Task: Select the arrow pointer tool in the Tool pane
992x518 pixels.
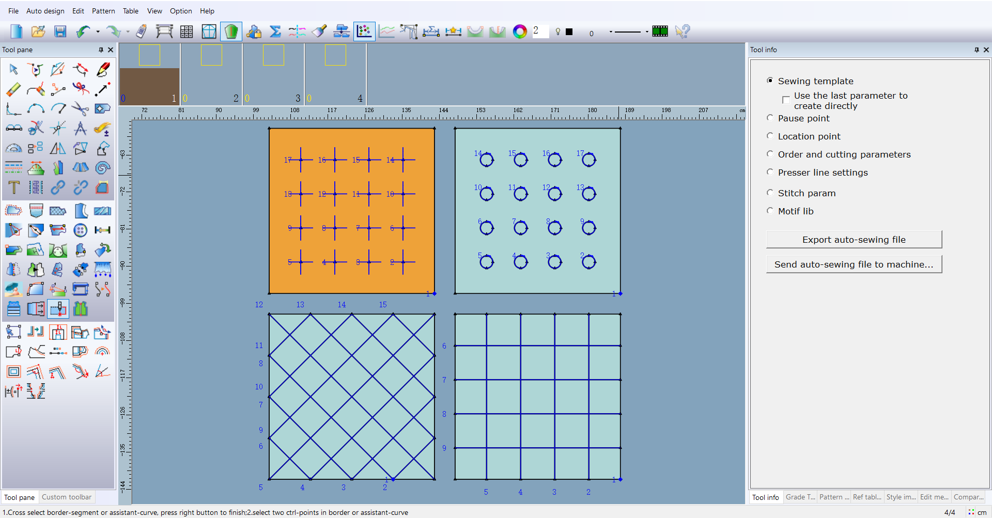Action: [x=13, y=69]
